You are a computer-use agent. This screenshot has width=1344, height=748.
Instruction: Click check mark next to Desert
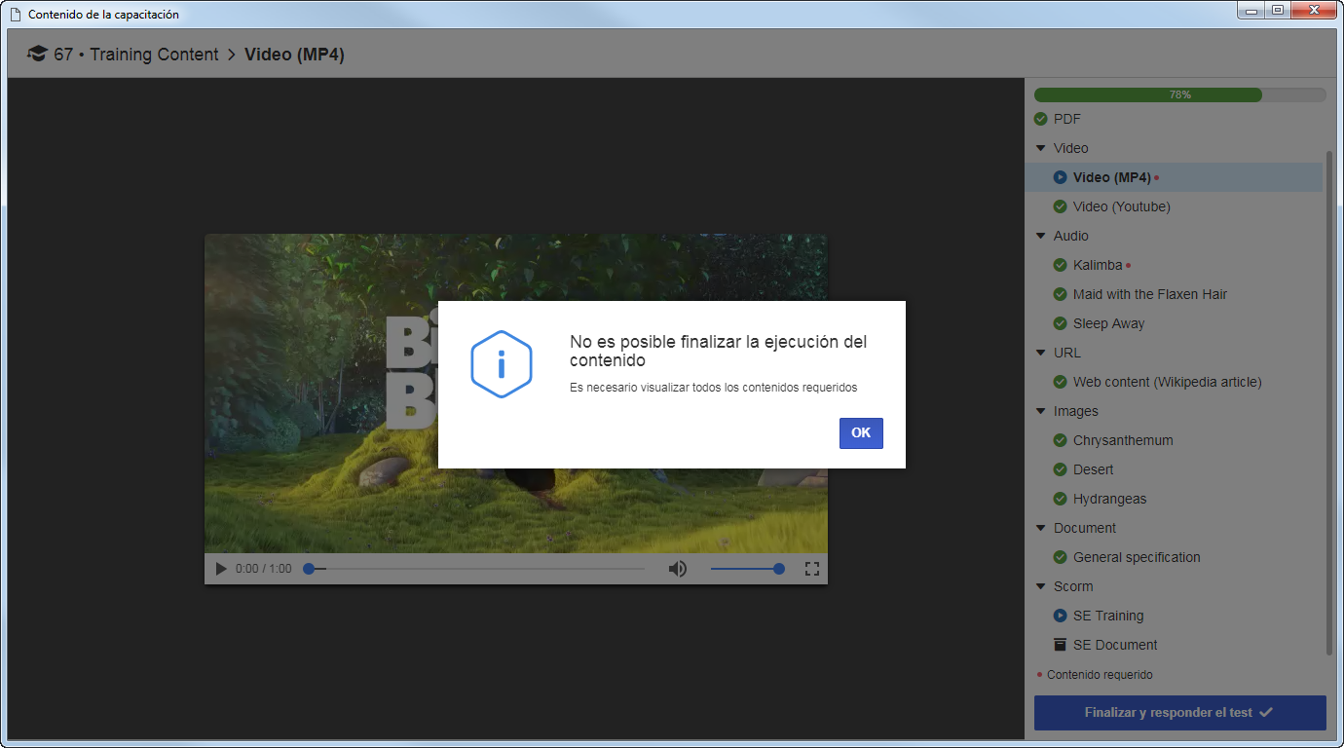(1061, 469)
